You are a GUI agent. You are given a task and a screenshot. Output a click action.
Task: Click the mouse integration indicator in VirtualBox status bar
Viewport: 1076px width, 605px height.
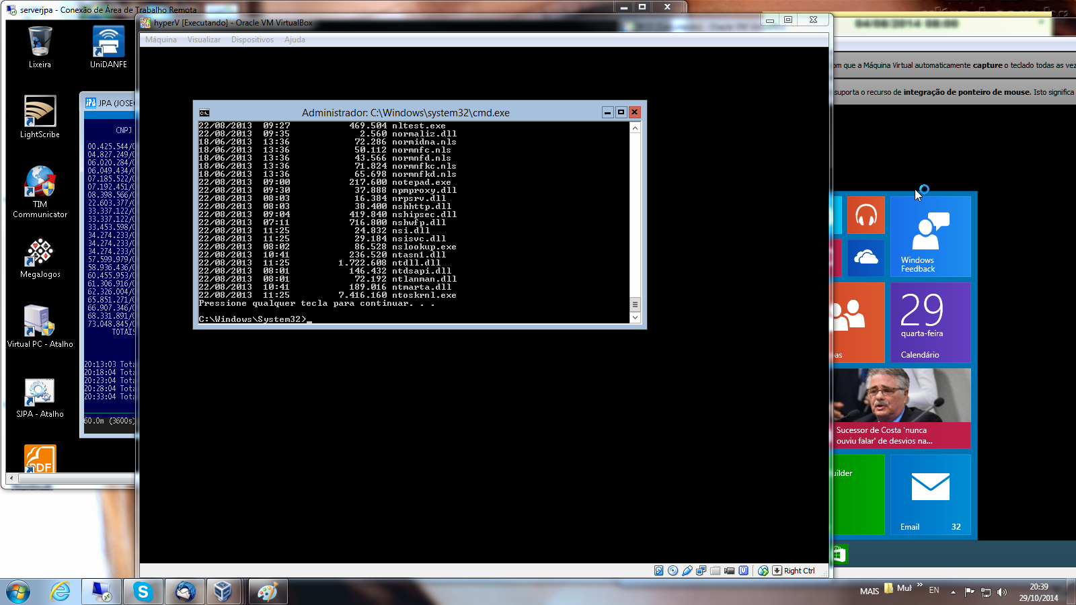763,571
